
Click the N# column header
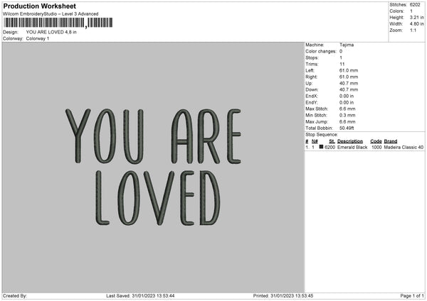[315, 141]
